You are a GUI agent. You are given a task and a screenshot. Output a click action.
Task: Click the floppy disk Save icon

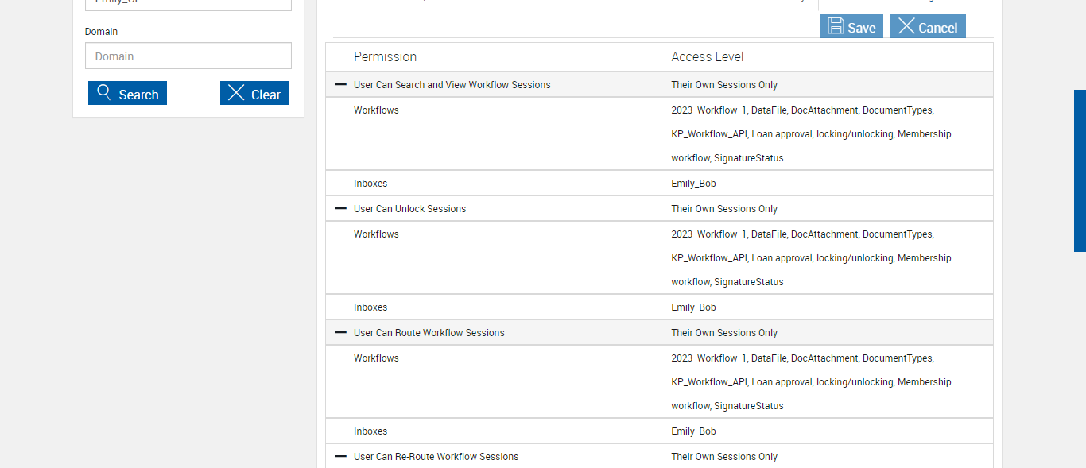pos(836,26)
